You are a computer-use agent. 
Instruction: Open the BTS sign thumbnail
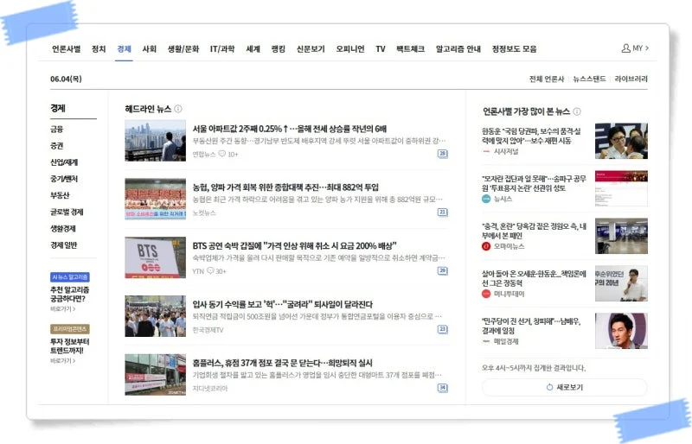156,257
